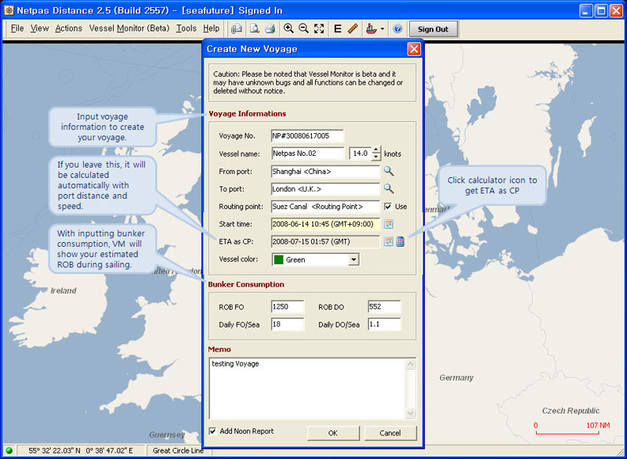Click the paperclip mail icon in the toolbar
This screenshot has height=459, width=627.
(237, 29)
